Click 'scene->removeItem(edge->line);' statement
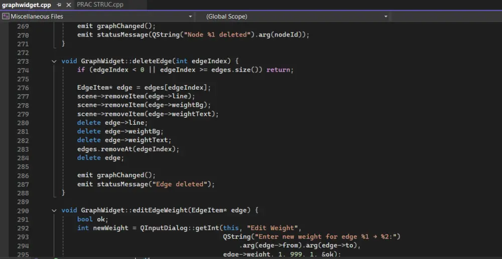 (x=136, y=97)
